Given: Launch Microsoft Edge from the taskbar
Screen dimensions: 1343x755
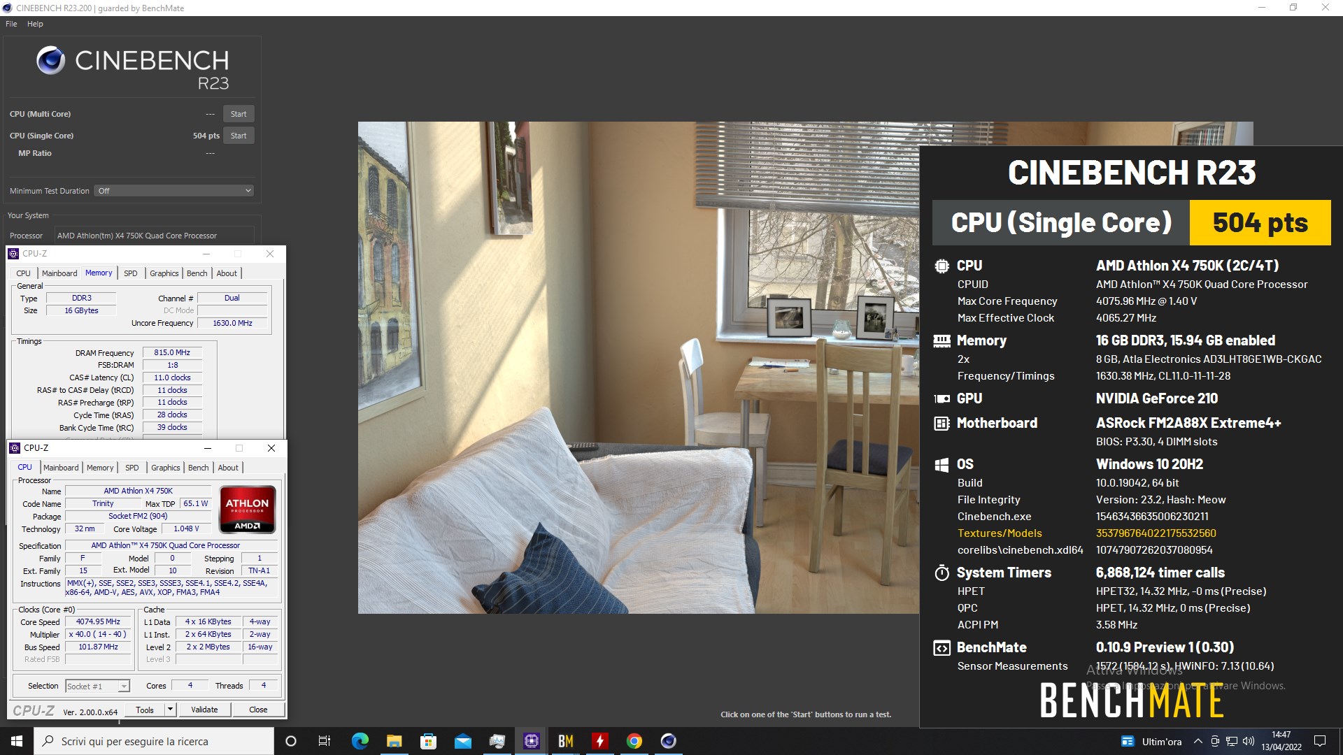Looking at the screenshot, I should [360, 741].
